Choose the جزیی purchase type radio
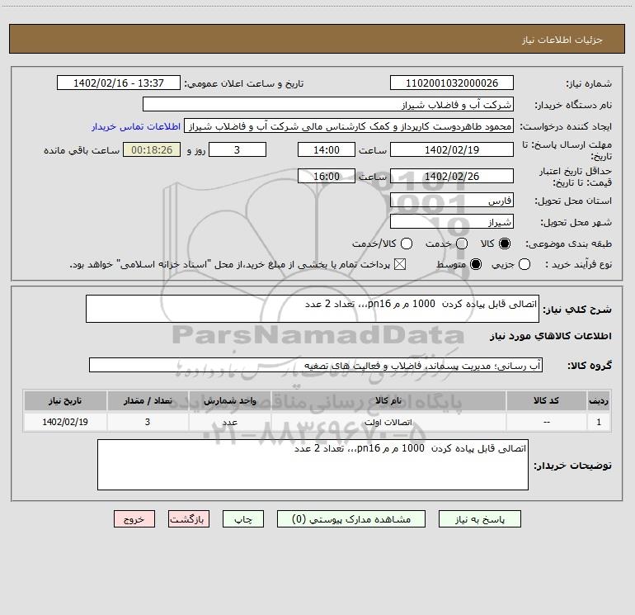The height and width of the screenshot is (615, 635). tap(524, 265)
